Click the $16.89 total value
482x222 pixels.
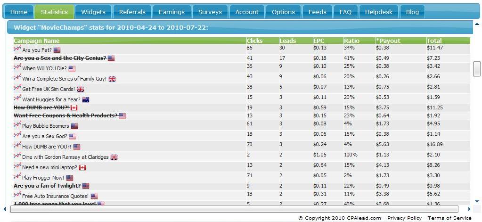click(435, 144)
